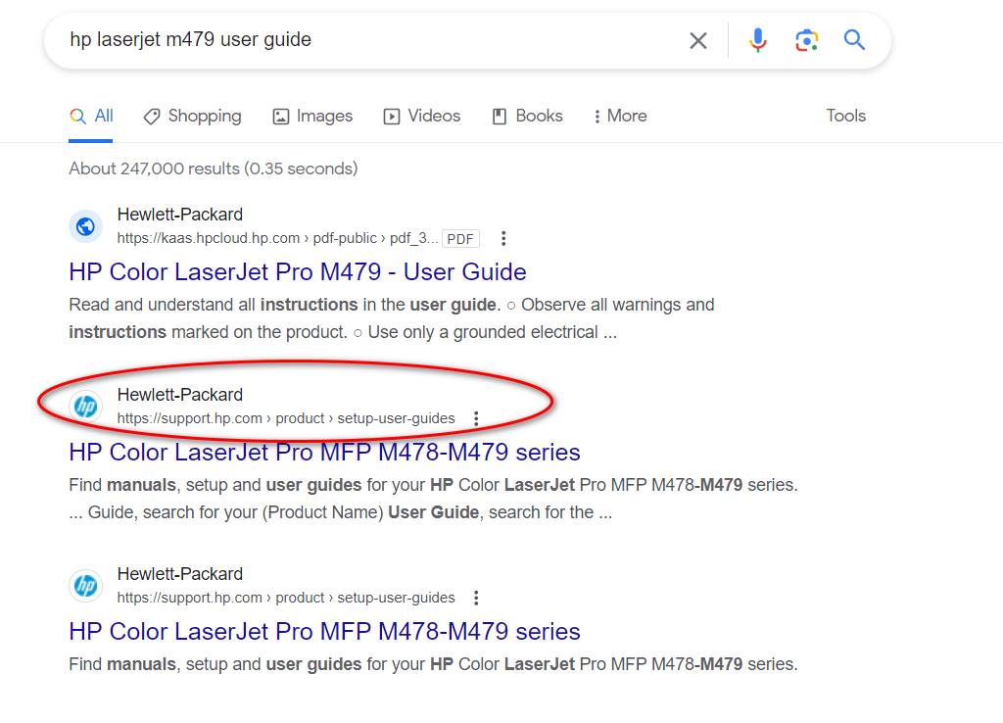Open three-dot menu for third result
This screenshot has height=723, width=1003.
click(x=476, y=598)
